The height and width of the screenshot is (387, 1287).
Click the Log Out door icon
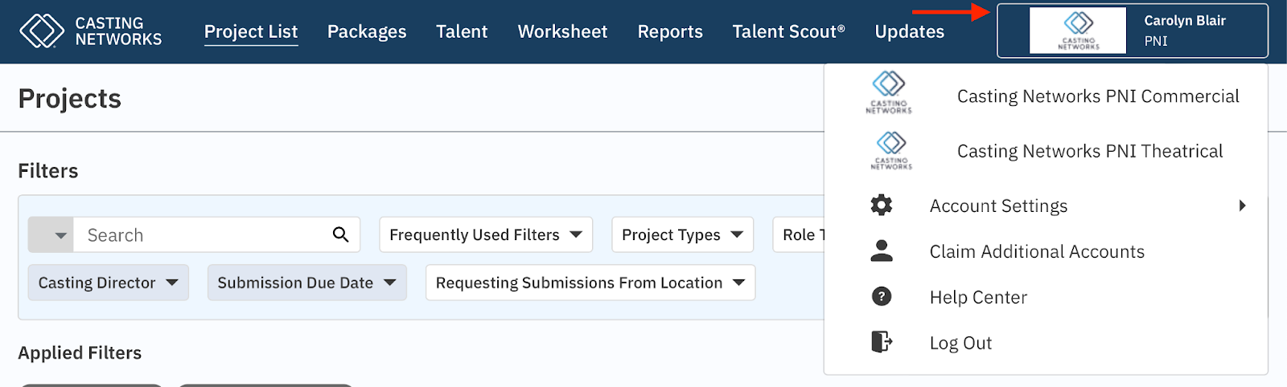click(x=882, y=342)
